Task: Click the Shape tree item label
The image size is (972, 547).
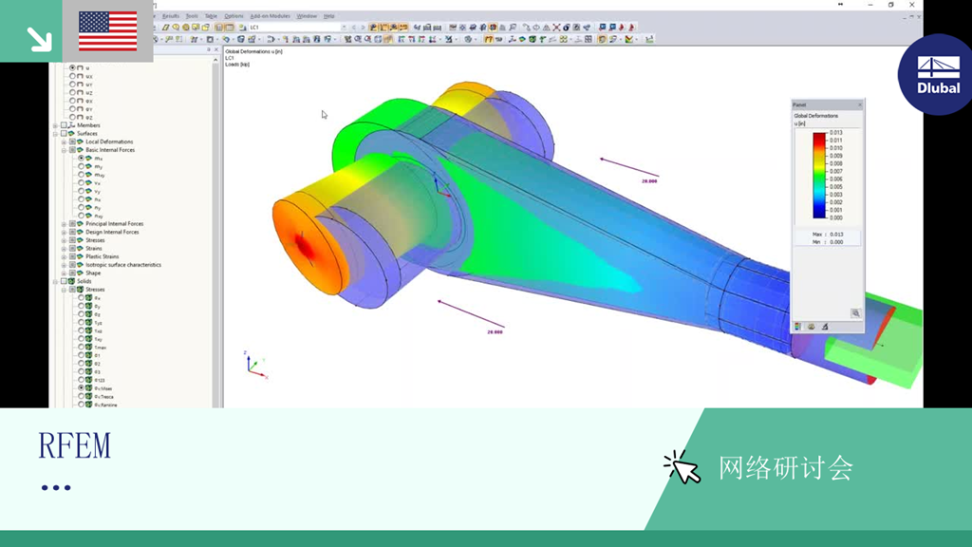Action: (93, 273)
